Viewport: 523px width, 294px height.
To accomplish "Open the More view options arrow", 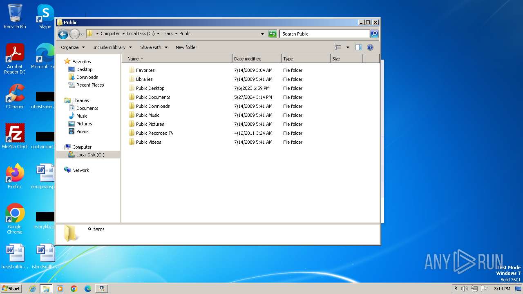I will (x=348, y=47).
